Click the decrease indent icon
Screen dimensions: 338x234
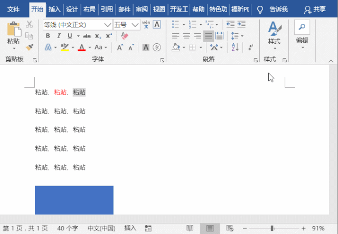point(230,25)
